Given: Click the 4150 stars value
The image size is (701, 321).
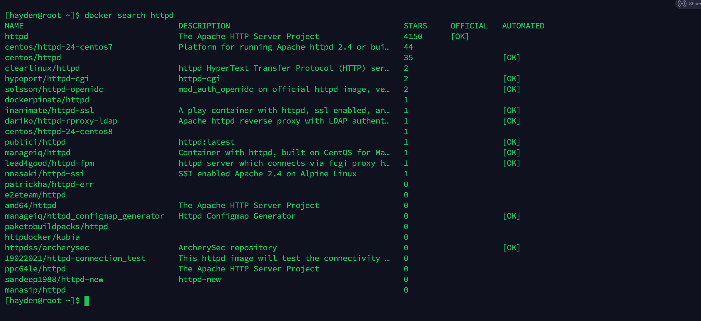Looking at the screenshot, I should pyautogui.click(x=413, y=37).
